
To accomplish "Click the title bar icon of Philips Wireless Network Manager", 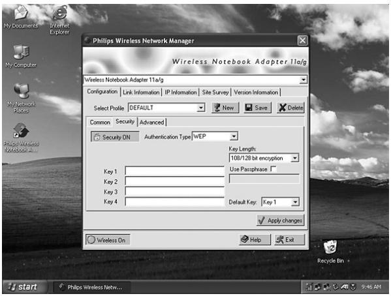I will [87, 40].
